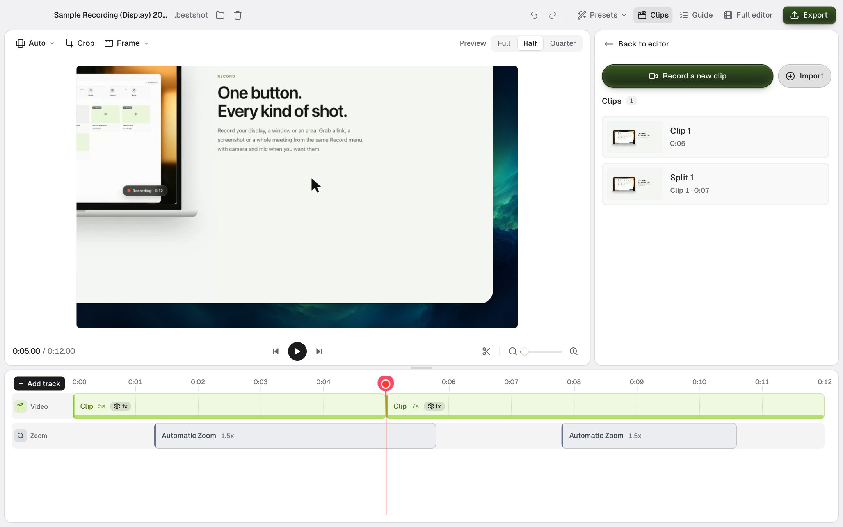Open the project folder icon
Image resolution: width=843 pixels, height=527 pixels.
220,15
